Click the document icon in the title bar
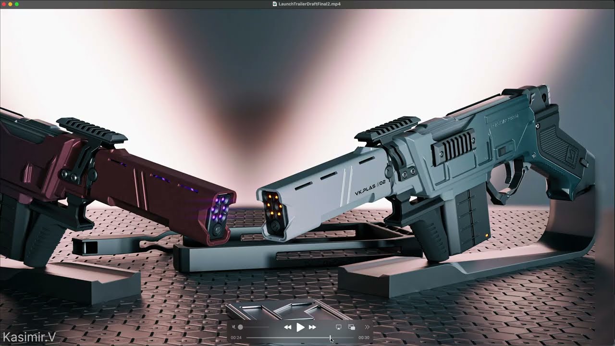This screenshot has height=346, width=615. [x=275, y=4]
